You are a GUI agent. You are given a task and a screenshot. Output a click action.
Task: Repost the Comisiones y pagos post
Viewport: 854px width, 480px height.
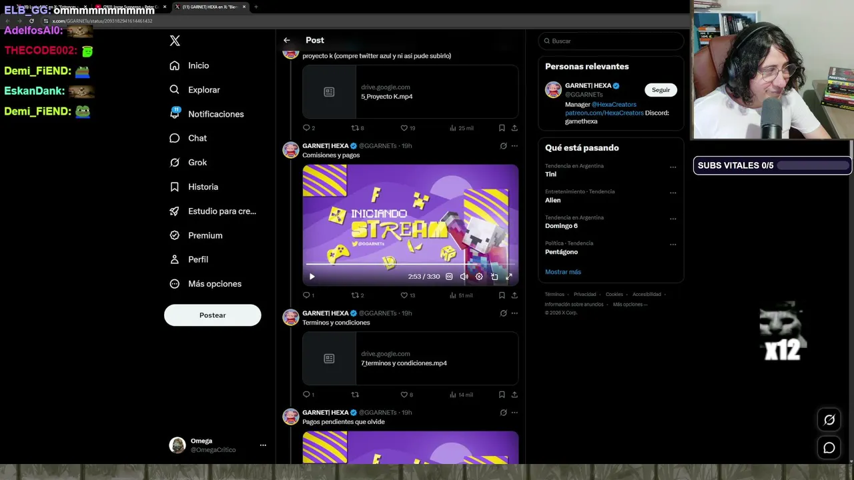point(356,295)
